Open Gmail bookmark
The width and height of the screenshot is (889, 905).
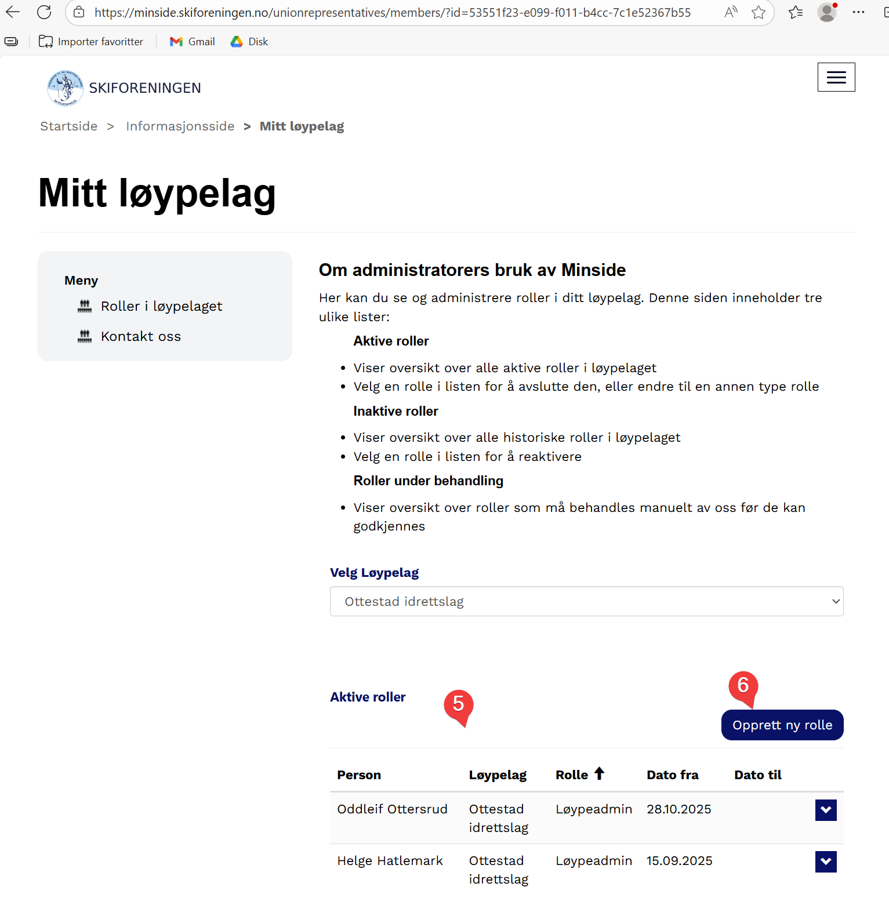(x=193, y=42)
